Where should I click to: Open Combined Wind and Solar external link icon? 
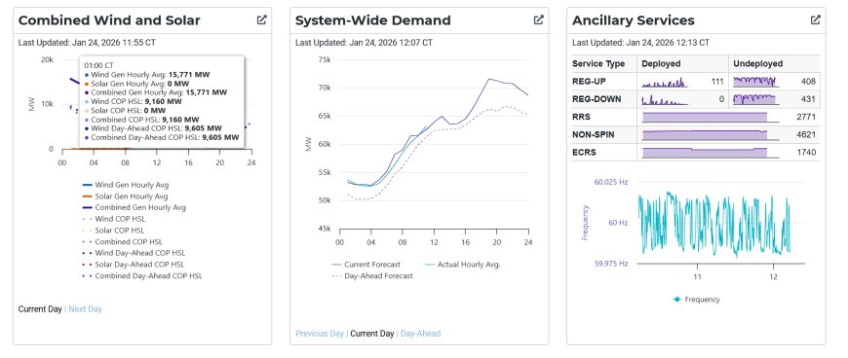click(x=262, y=20)
